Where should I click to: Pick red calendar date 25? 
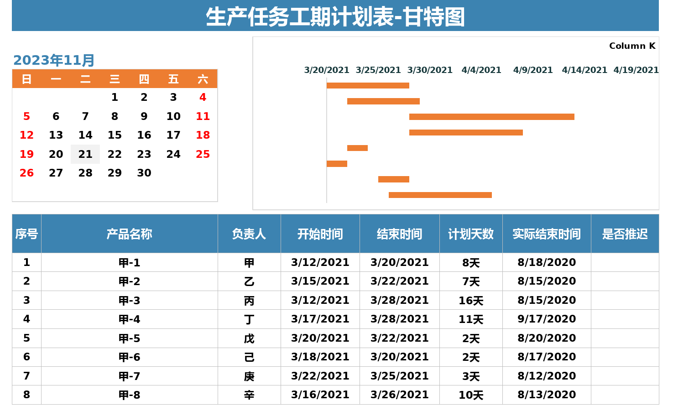coord(203,154)
